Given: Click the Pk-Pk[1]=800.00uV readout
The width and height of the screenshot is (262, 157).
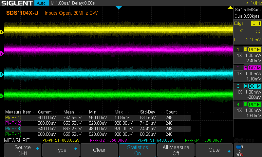Looking at the screenshot, I should pyautogui.click(x=61, y=140).
